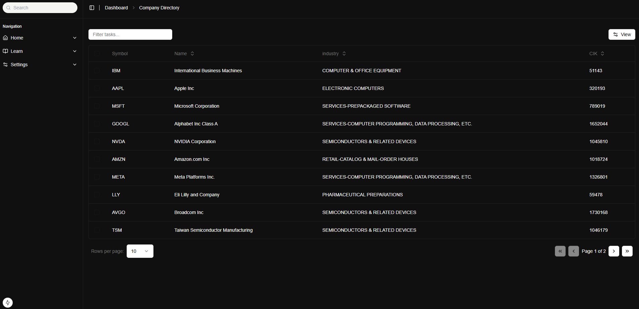Click the Name column header
The width and height of the screenshot is (639, 309).
[184, 54]
